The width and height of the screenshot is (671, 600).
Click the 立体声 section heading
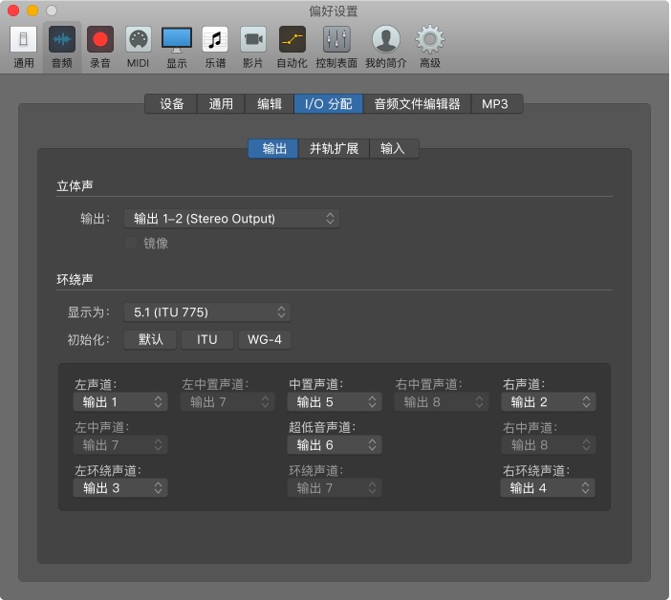pos(75,186)
